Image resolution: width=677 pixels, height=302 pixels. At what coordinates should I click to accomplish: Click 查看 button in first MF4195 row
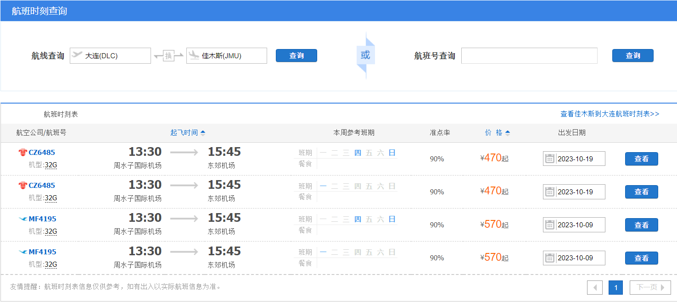pyautogui.click(x=642, y=225)
